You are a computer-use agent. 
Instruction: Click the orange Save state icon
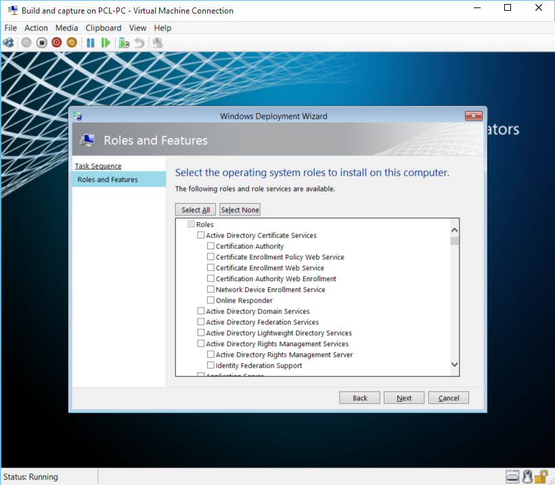pos(72,43)
